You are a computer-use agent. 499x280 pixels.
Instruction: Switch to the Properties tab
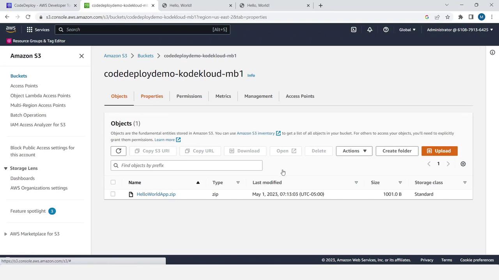pyautogui.click(x=152, y=96)
